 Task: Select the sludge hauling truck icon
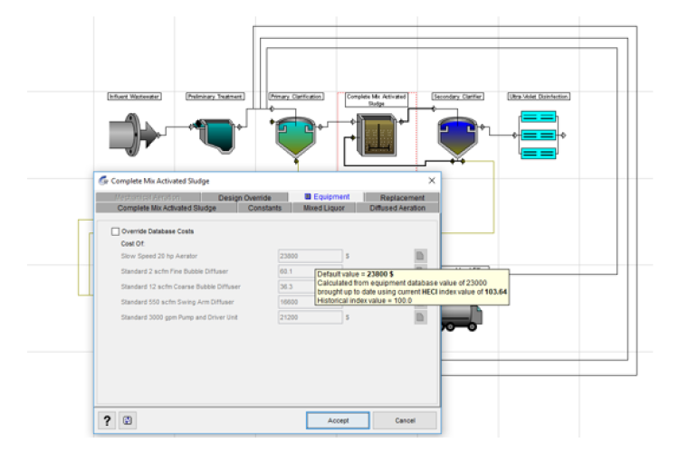(x=462, y=318)
